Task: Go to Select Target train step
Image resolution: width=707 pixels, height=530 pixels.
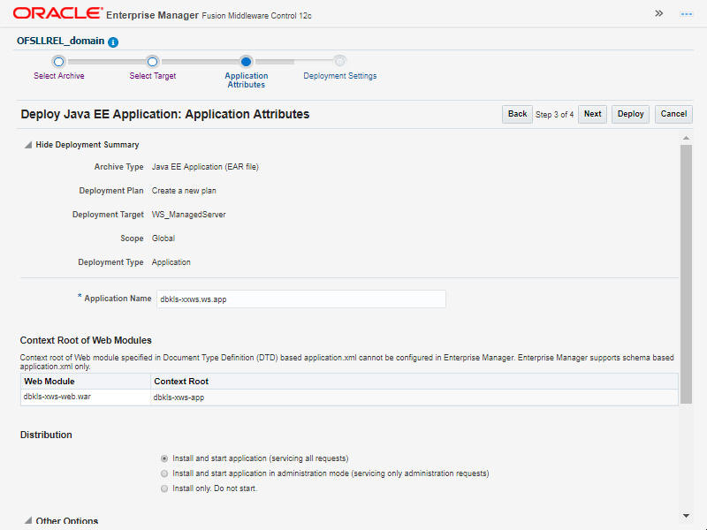Action: coord(152,76)
